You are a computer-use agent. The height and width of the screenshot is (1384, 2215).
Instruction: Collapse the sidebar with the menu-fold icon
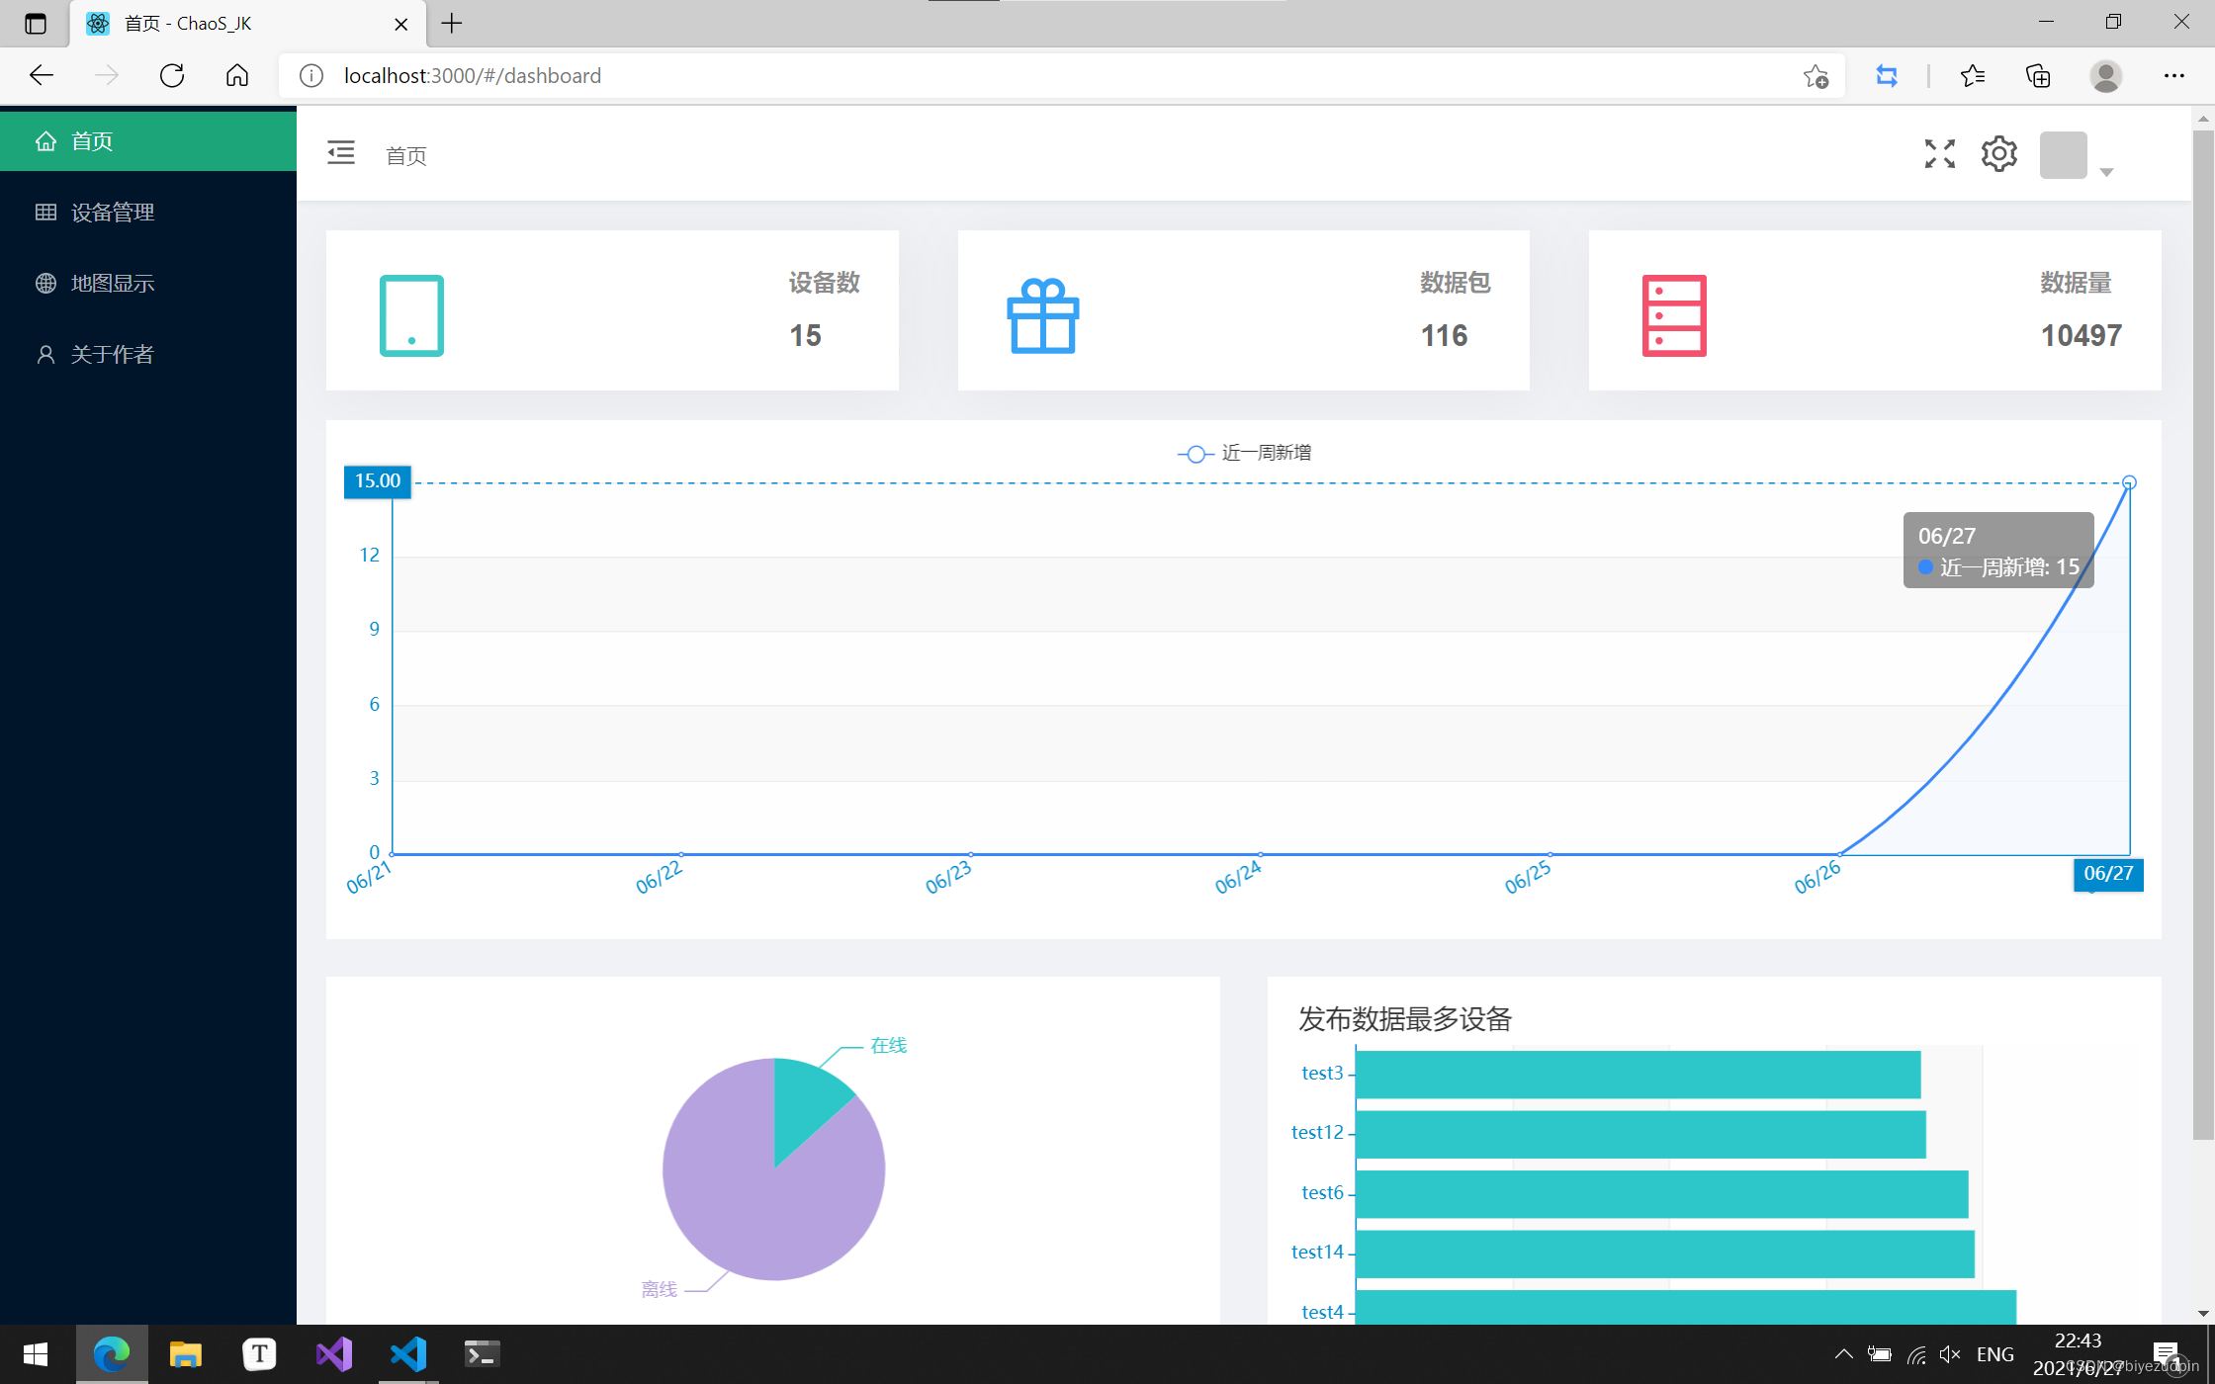[340, 153]
